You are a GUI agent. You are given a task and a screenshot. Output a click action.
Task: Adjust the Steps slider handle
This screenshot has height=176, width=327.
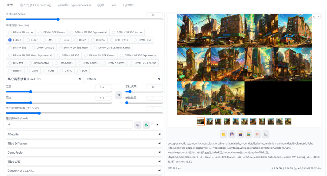point(58,19)
